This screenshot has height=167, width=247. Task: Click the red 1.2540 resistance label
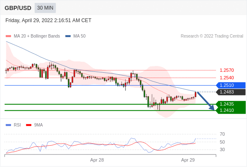[226, 78]
